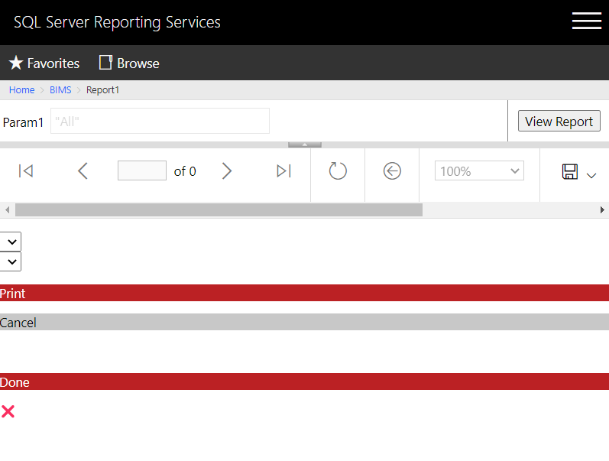Click the Browse page icon

(x=105, y=63)
